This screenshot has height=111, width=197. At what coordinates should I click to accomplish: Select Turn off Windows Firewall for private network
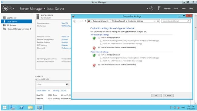coord(99,47)
